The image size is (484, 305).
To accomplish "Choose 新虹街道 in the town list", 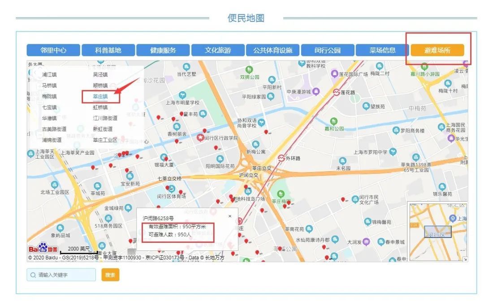I will click(103, 129).
